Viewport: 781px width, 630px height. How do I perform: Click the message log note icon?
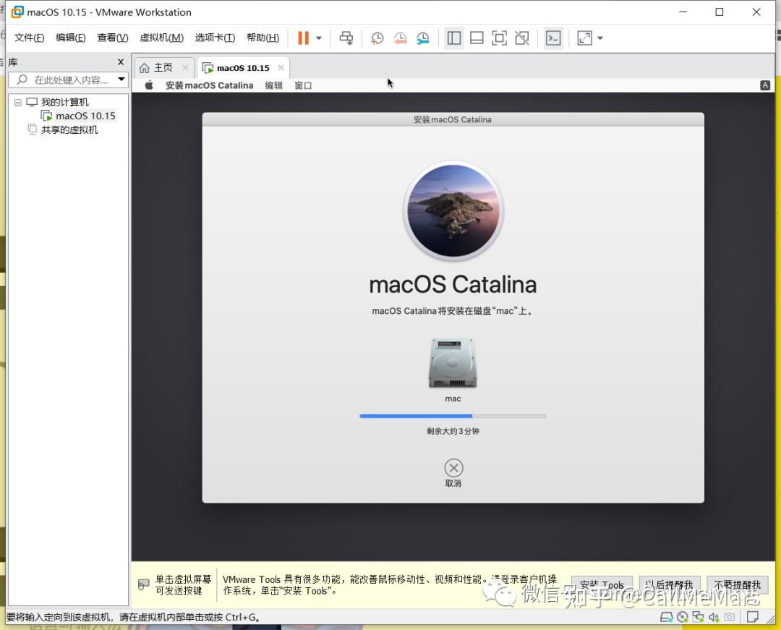coord(753,618)
